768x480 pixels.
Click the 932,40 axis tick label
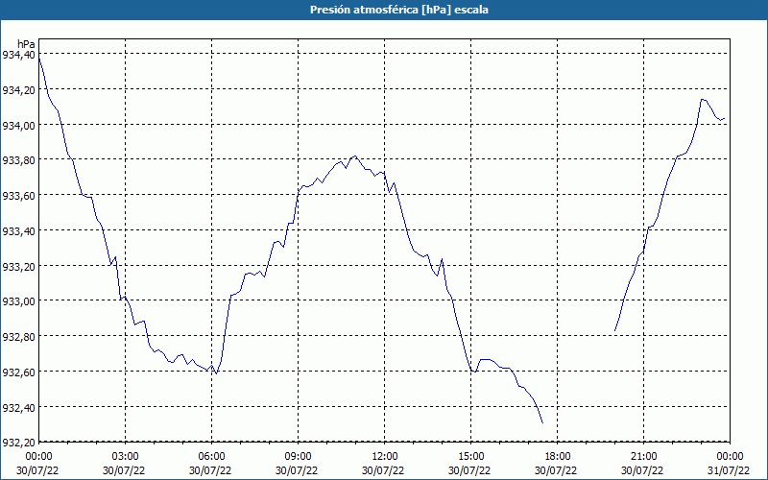pyautogui.click(x=19, y=407)
